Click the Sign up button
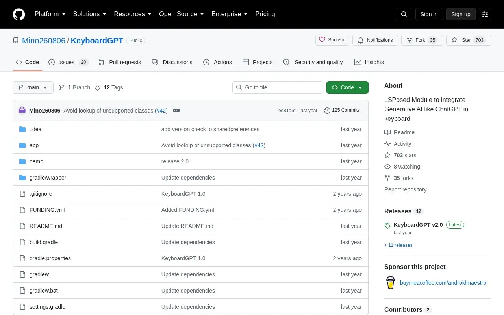This screenshot has height=315, width=504. point(461,14)
